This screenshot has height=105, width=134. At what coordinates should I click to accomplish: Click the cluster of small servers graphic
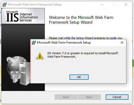pyautogui.click(x=15, y=77)
